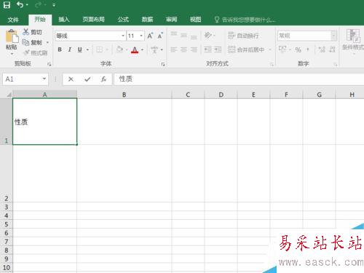Click the Name Box showing A1
The height and width of the screenshot is (273, 364).
(x=25, y=79)
